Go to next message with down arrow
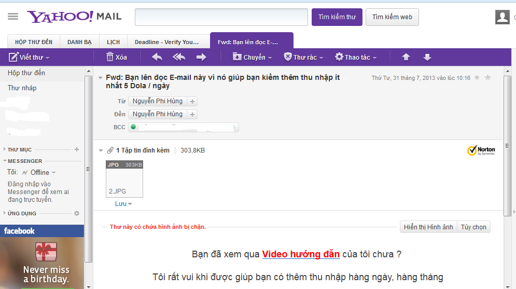The width and height of the screenshot is (516, 289). pos(427,57)
